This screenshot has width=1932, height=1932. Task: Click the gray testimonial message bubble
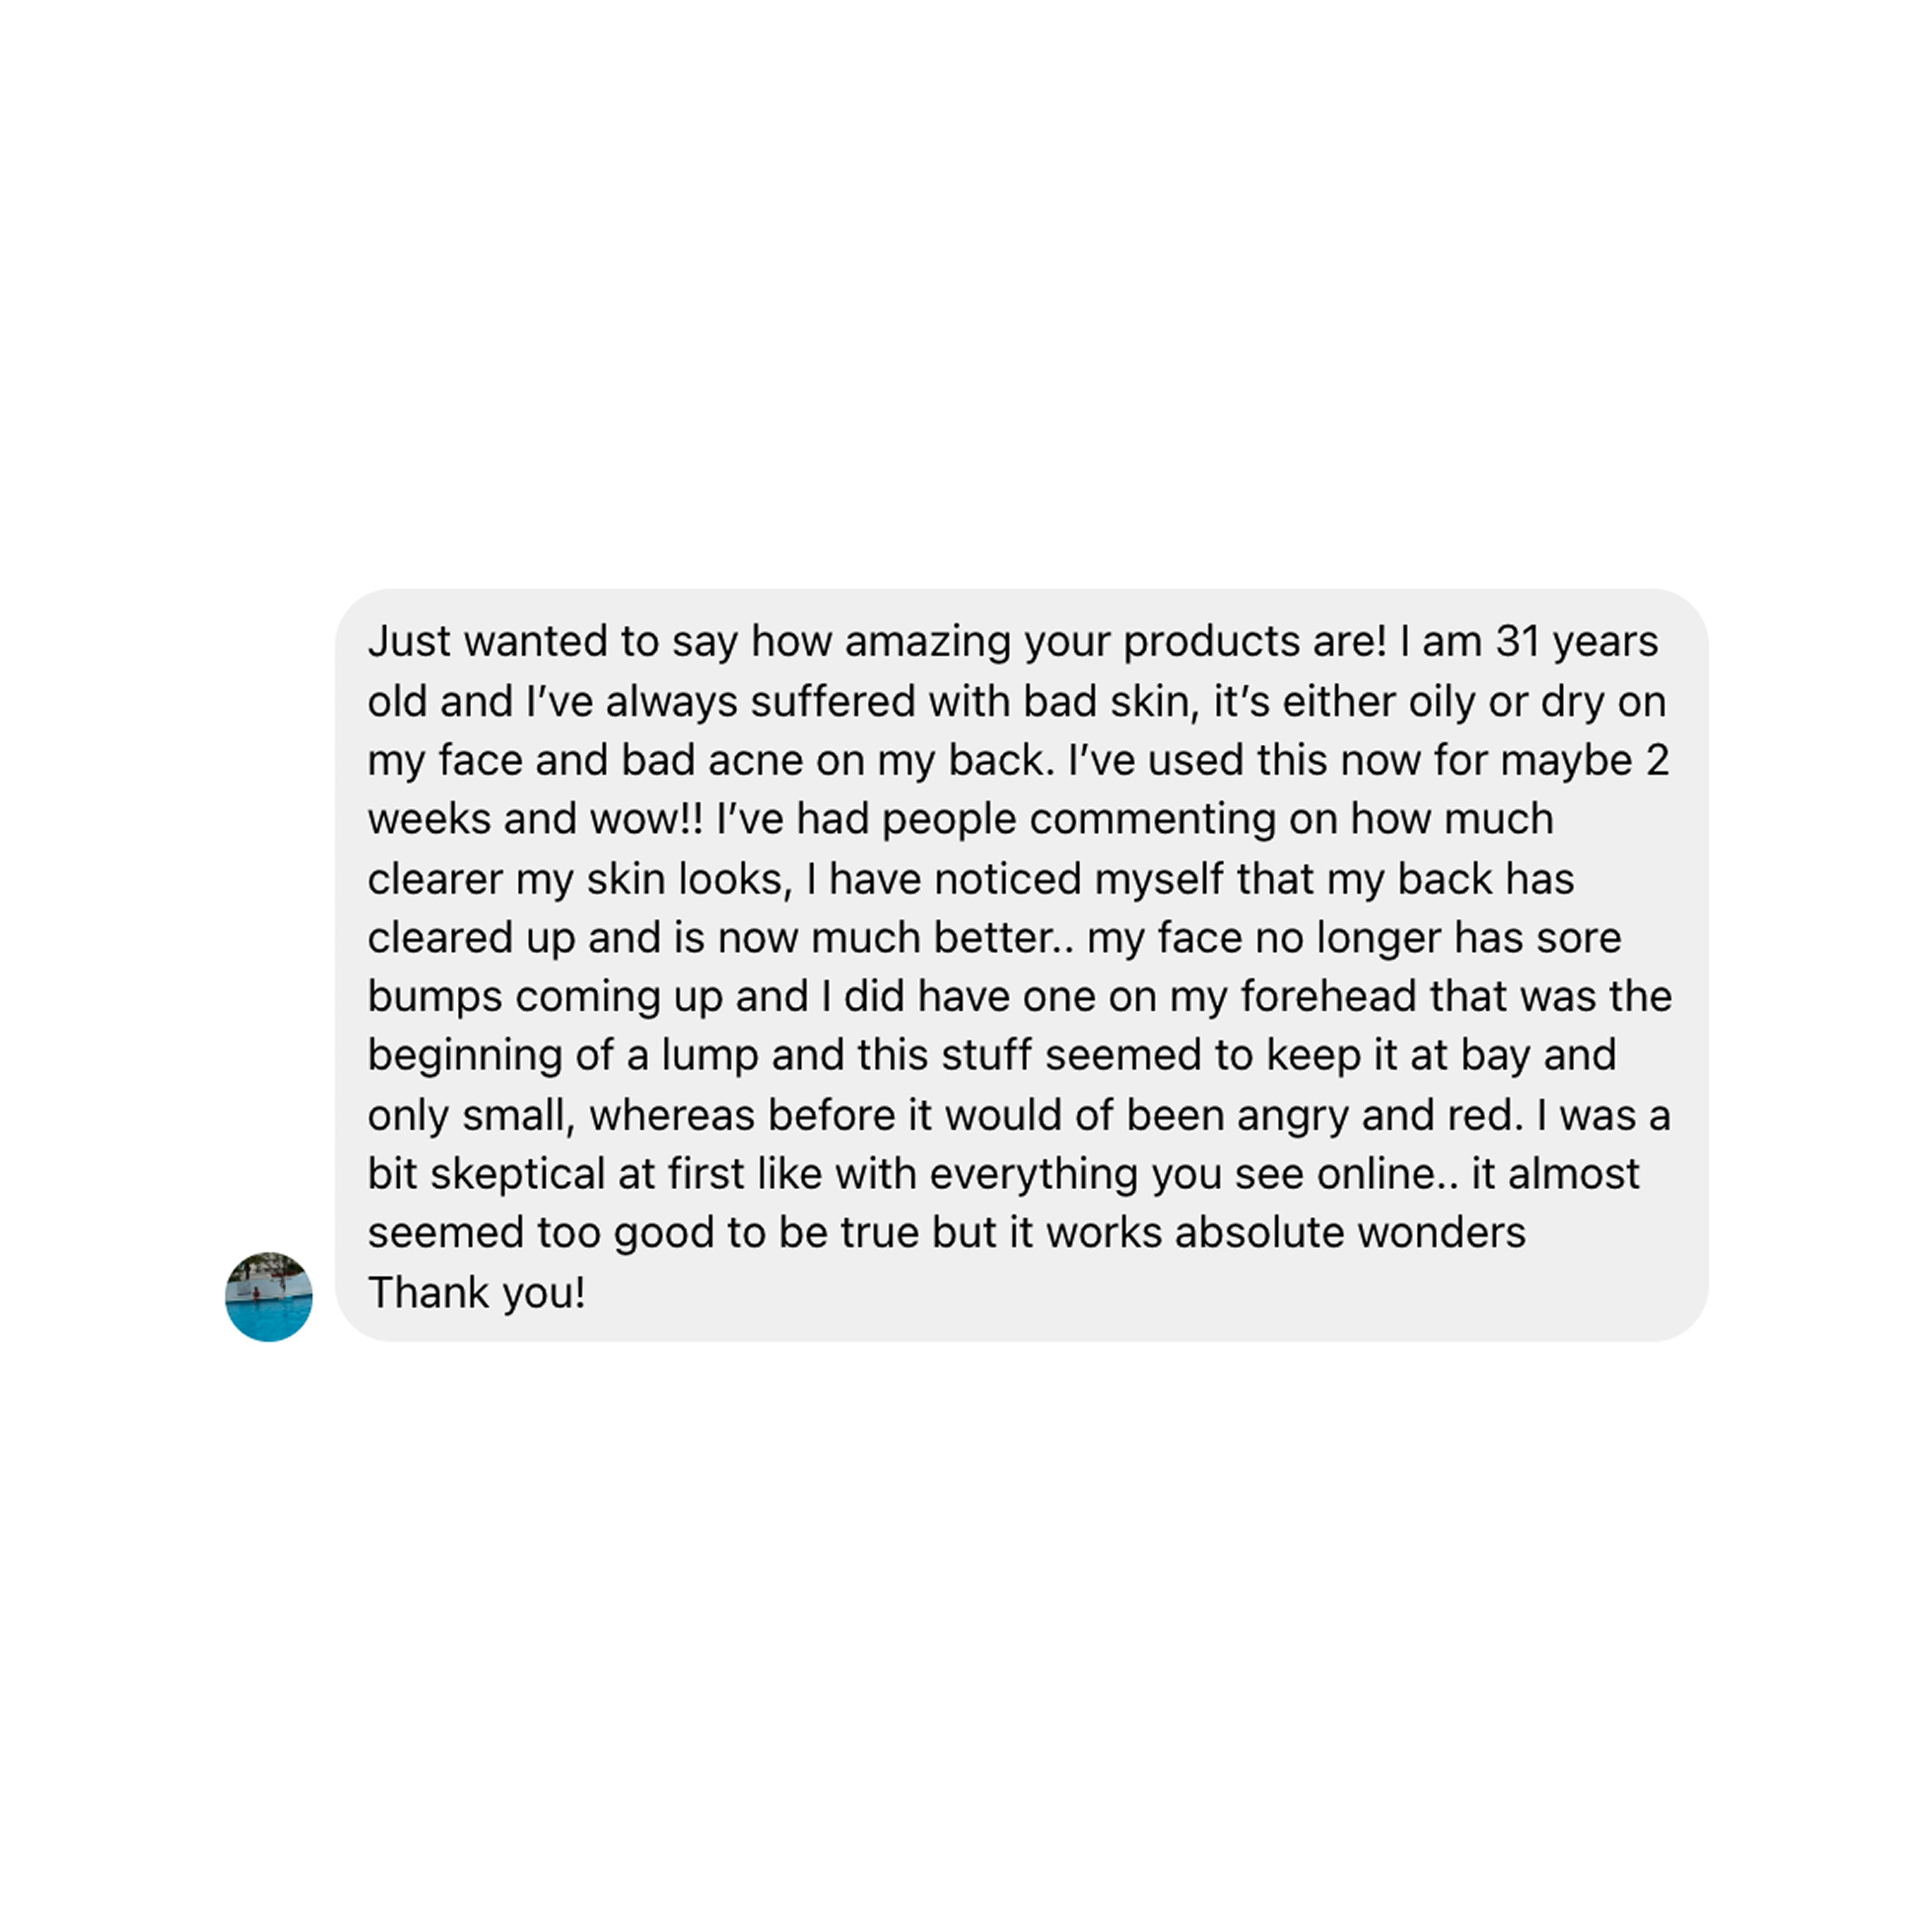click(x=1021, y=965)
